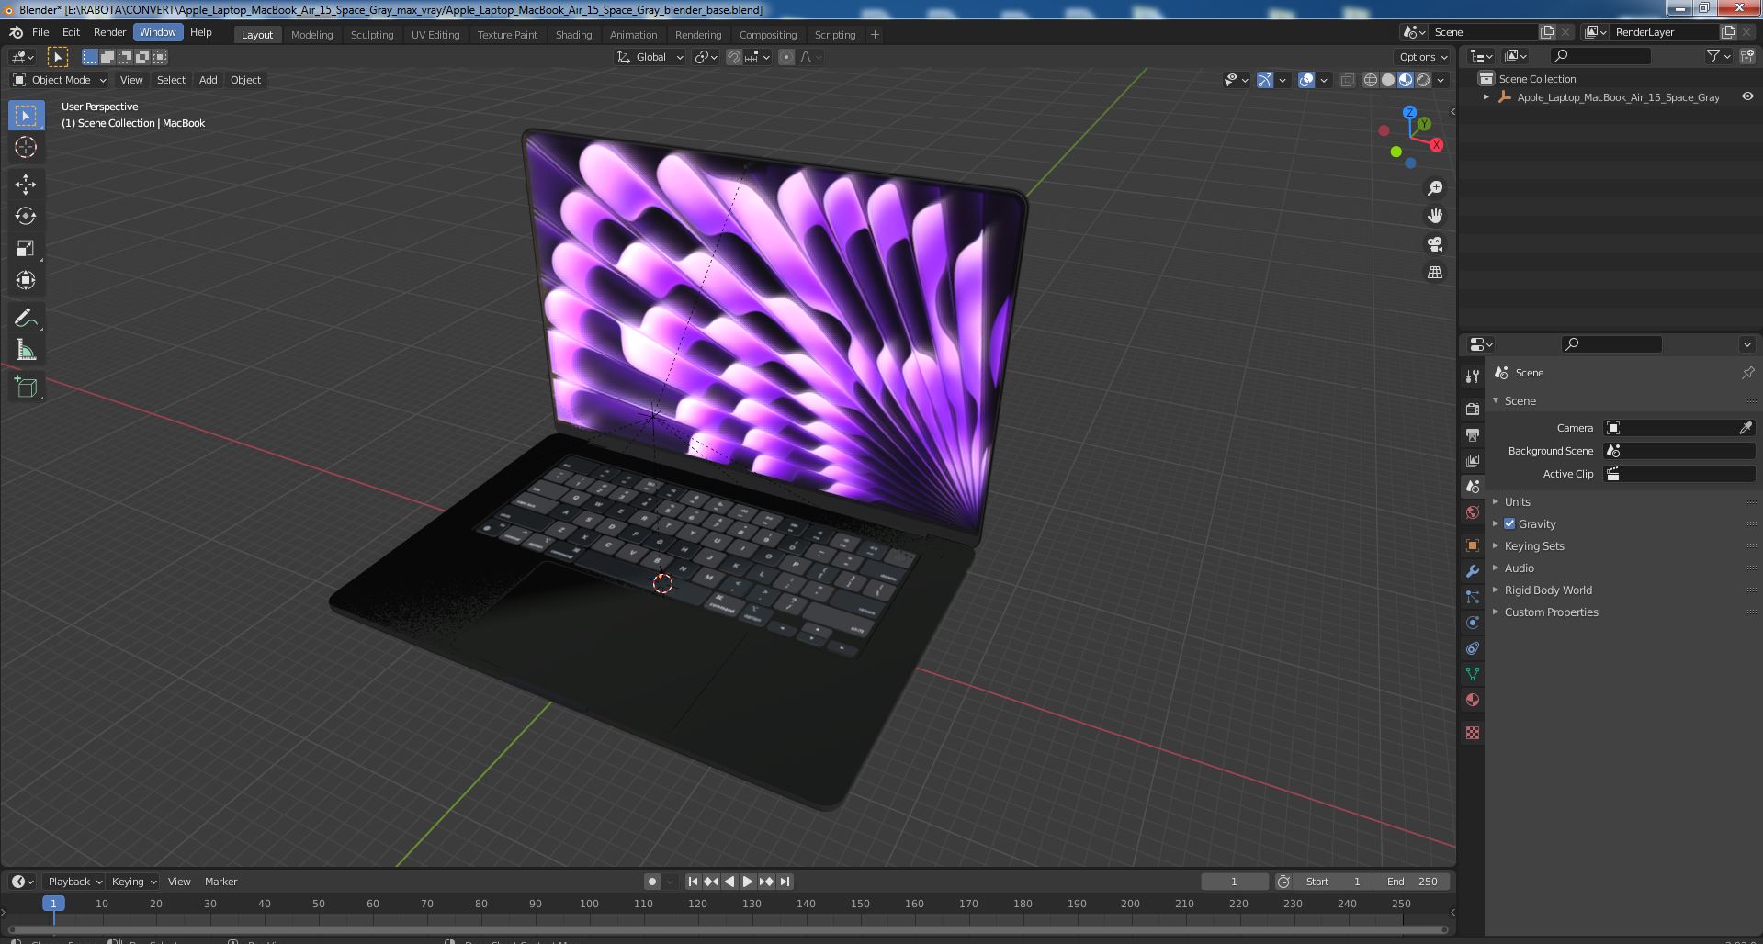Toggle the camera view icon
1763x944 pixels.
[1434, 244]
